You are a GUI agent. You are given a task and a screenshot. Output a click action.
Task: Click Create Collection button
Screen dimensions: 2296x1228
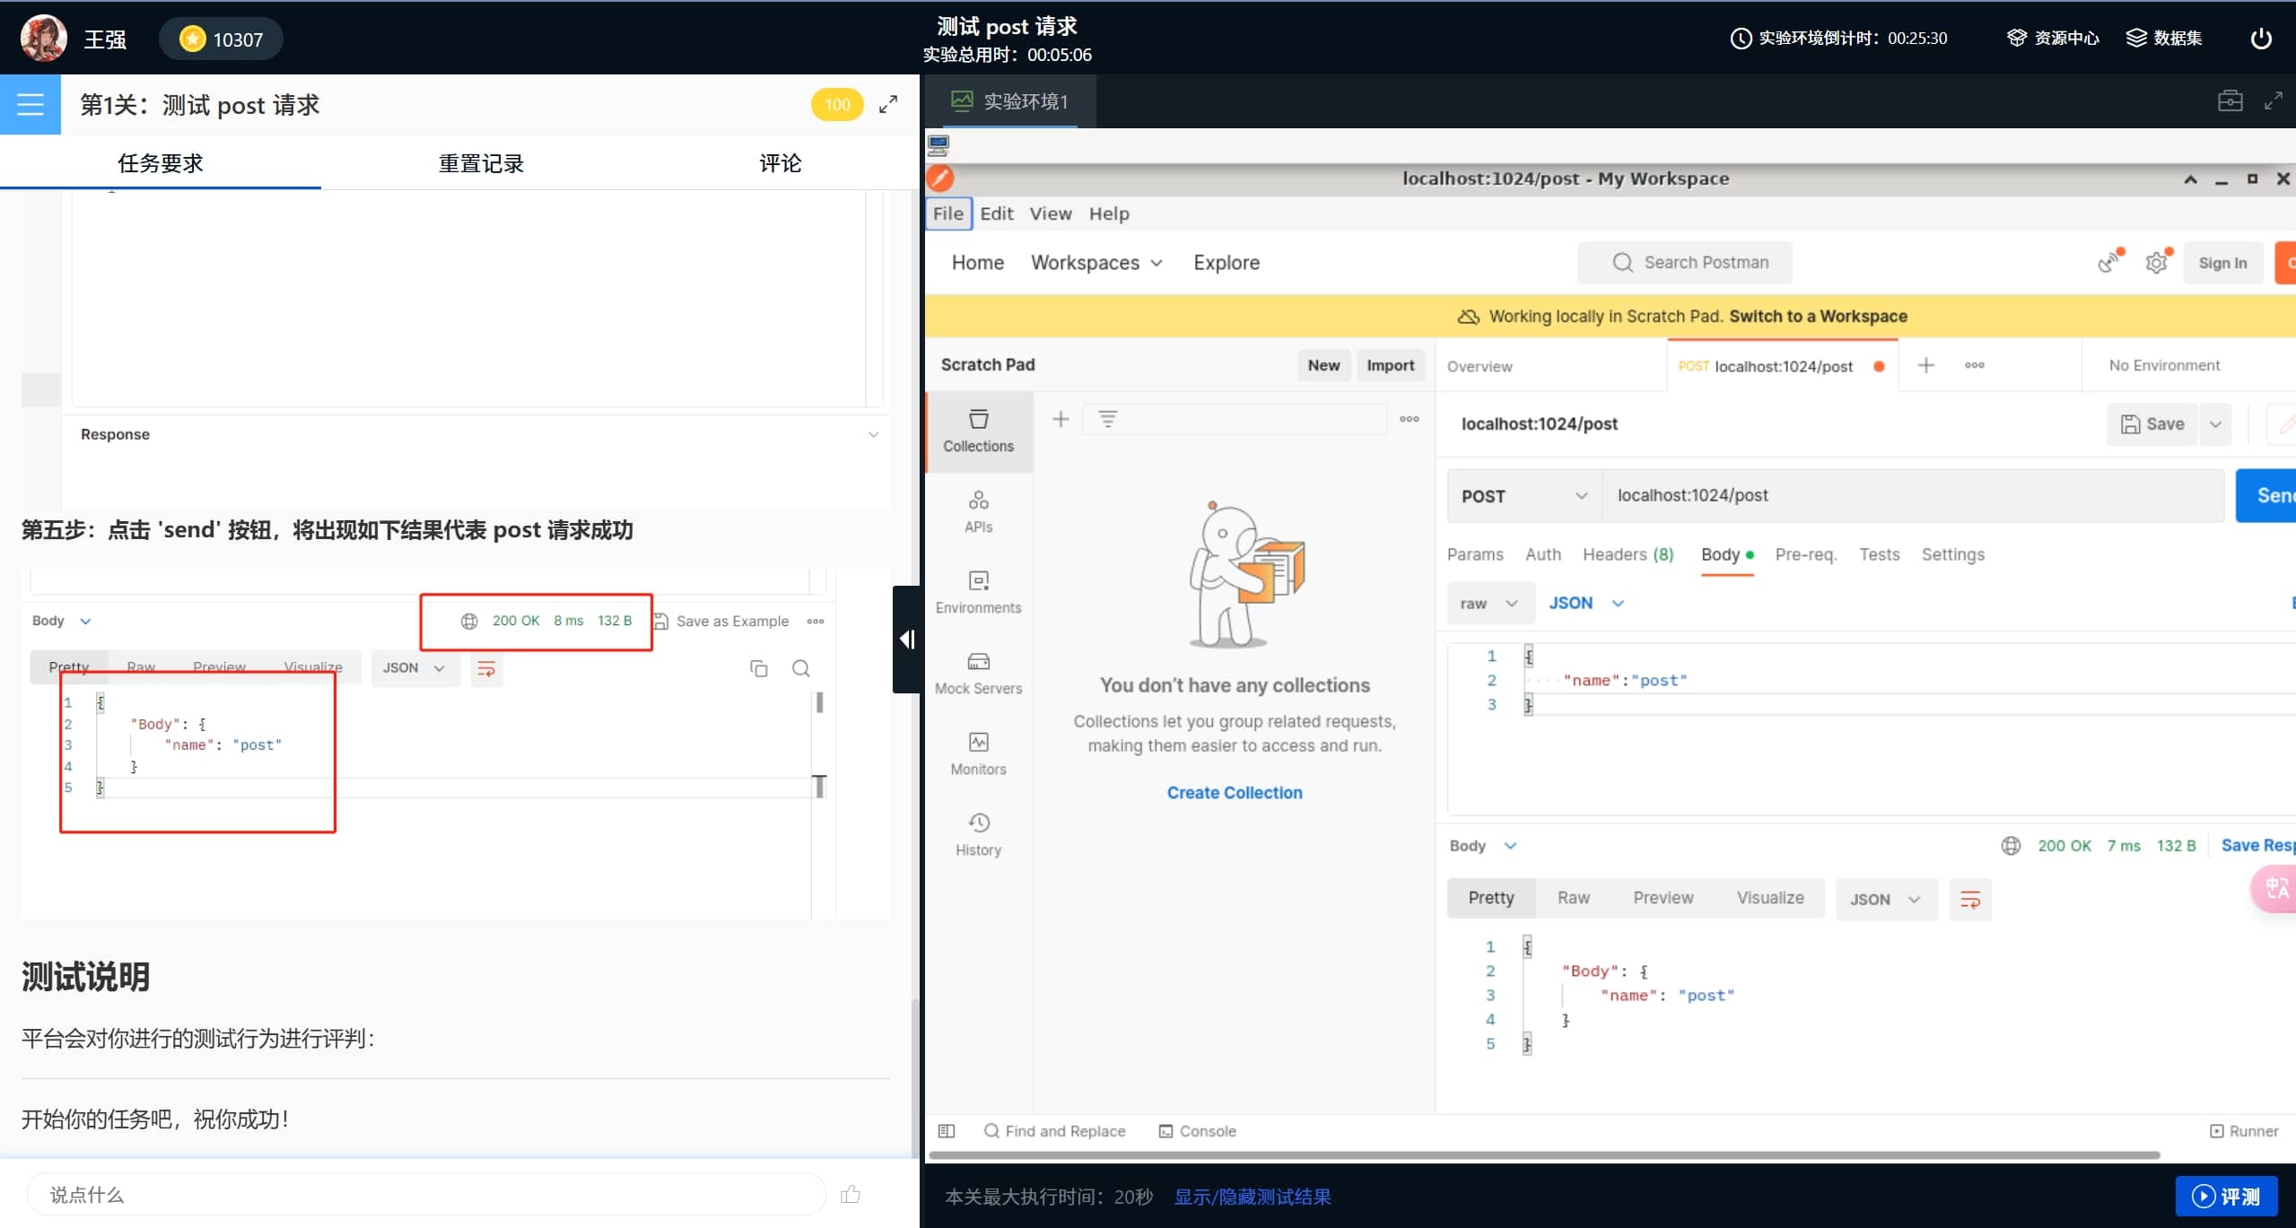(1233, 791)
